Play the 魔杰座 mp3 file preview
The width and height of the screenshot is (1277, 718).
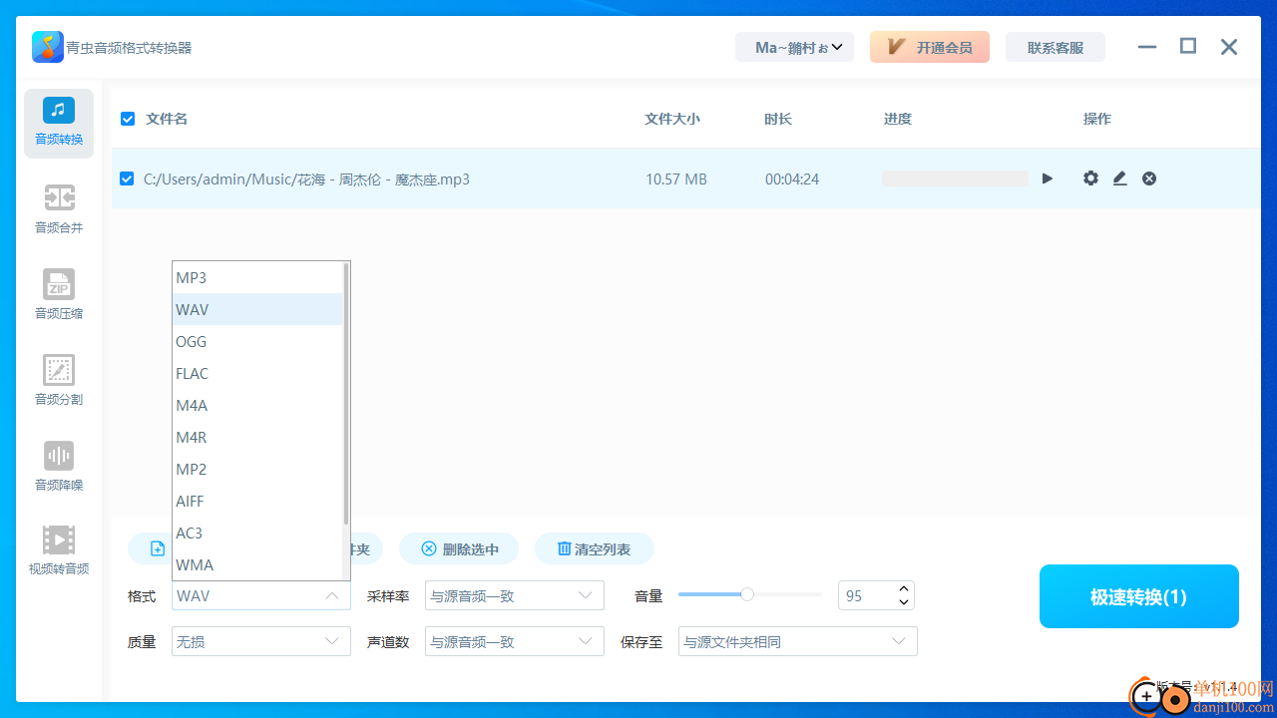(x=1047, y=179)
